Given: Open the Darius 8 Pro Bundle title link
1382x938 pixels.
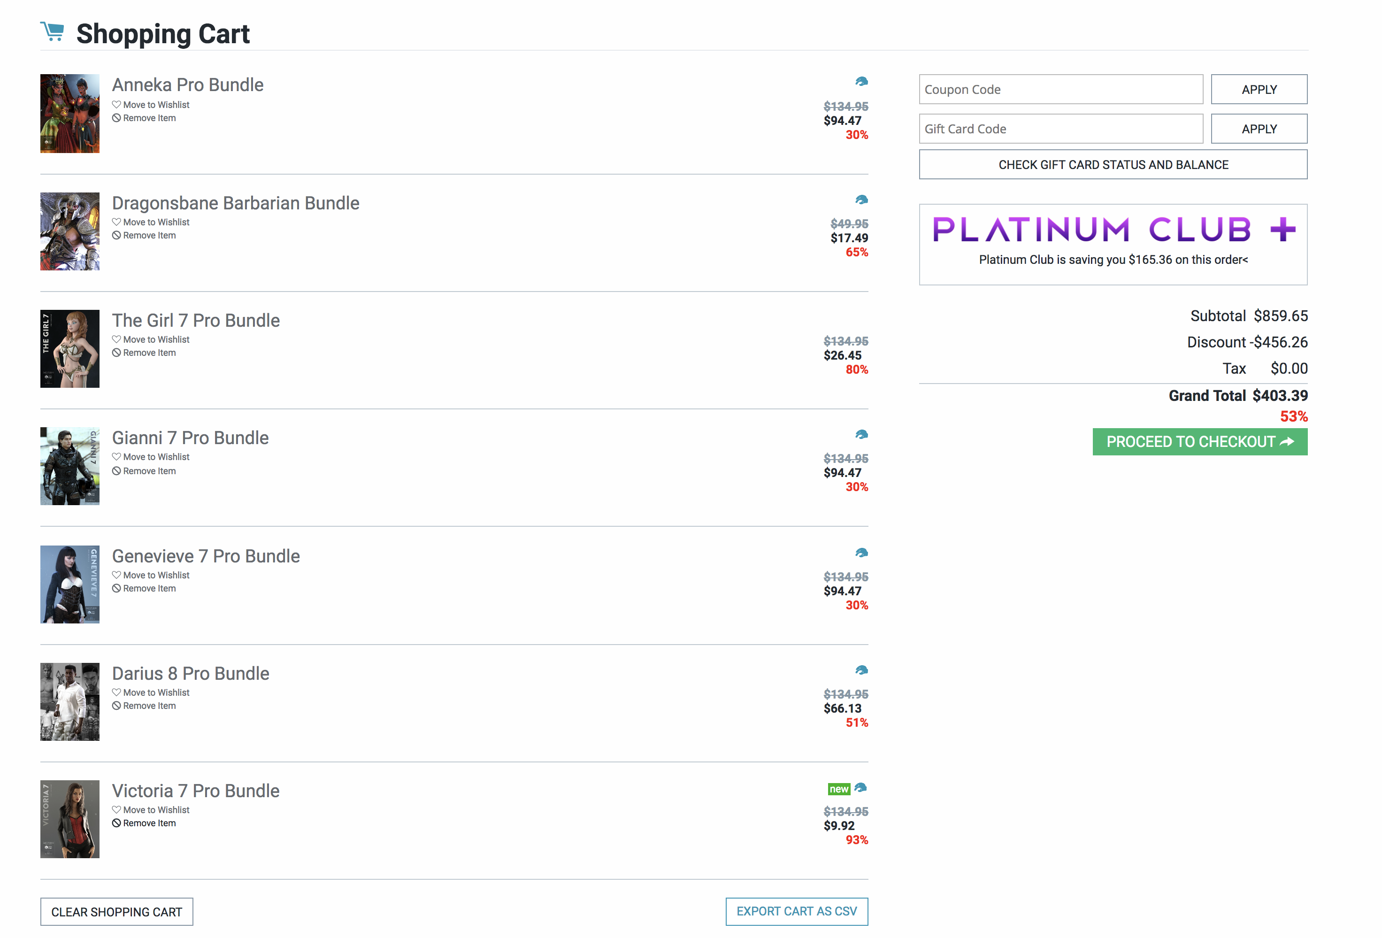Looking at the screenshot, I should click(190, 673).
